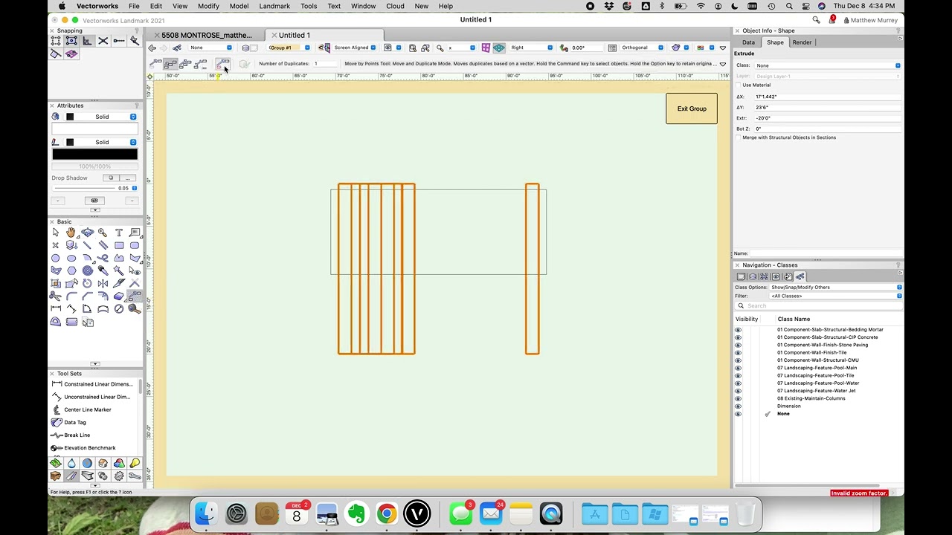This screenshot has height=535, width=952.
Task: Toggle Merge with Structural Objects in Sections
Action: [x=739, y=137]
